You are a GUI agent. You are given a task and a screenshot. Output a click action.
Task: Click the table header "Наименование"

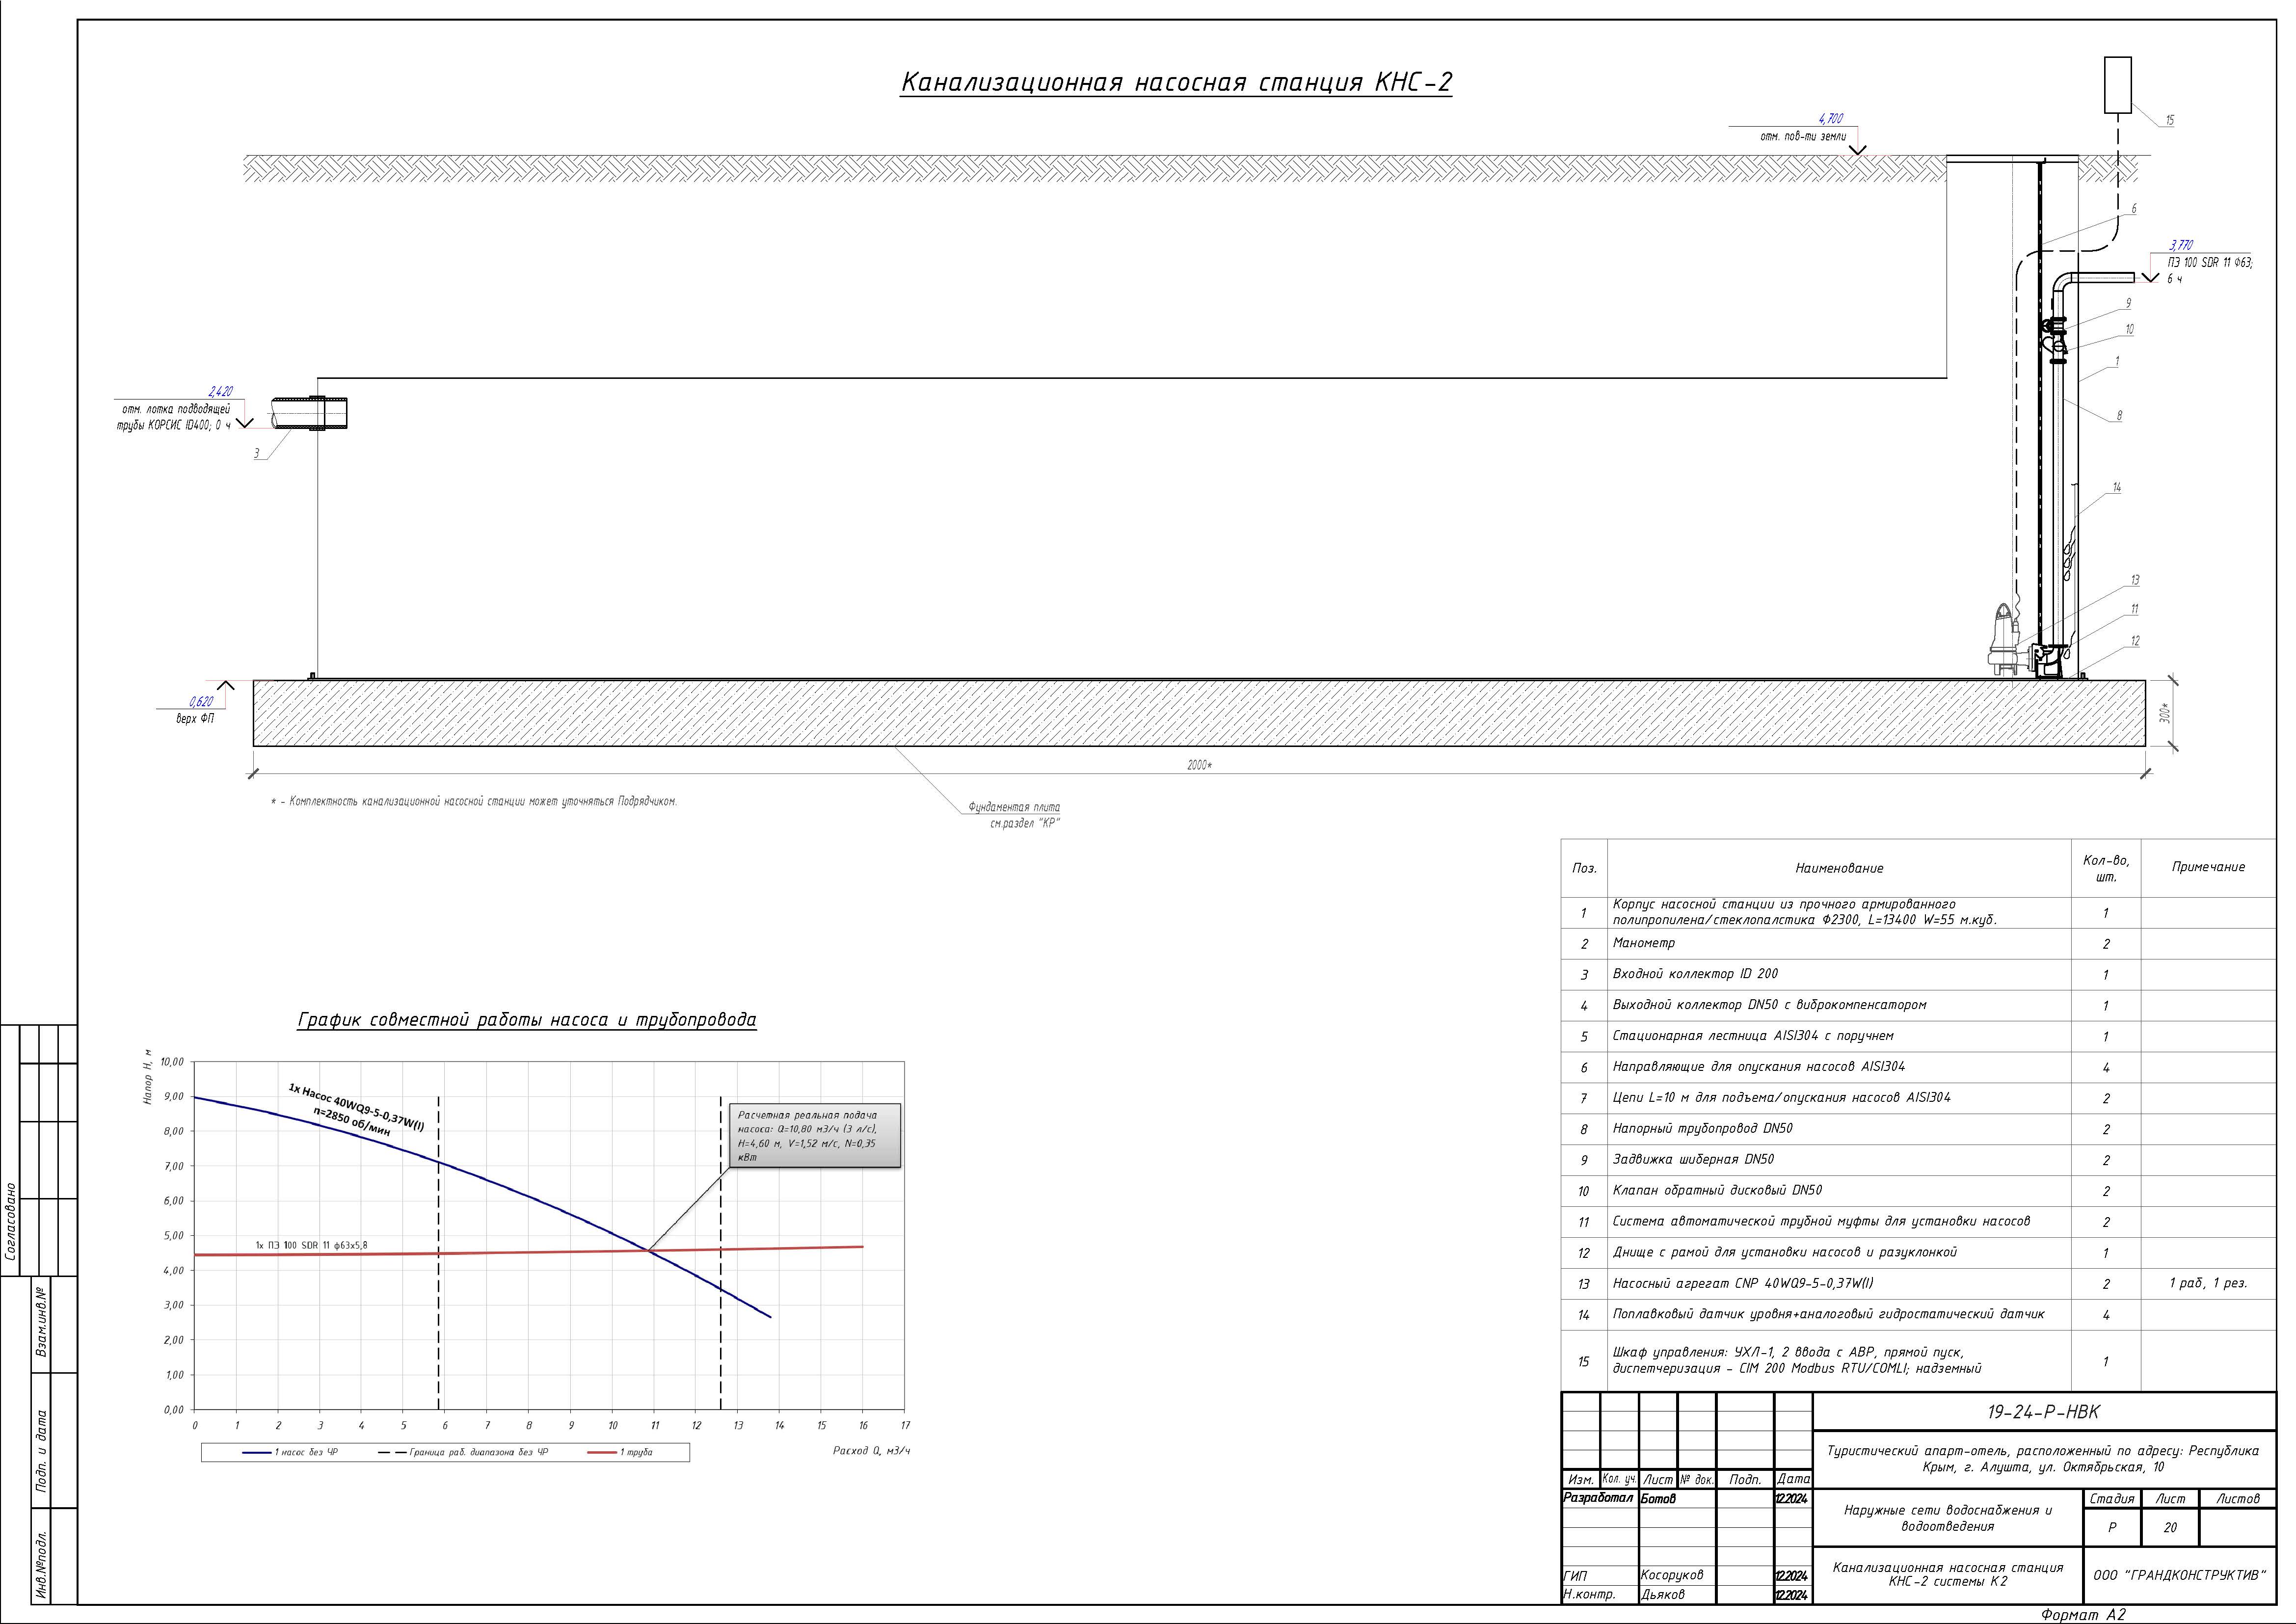[1839, 869]
